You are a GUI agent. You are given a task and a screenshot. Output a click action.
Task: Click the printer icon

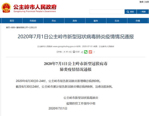coord(74,52)
